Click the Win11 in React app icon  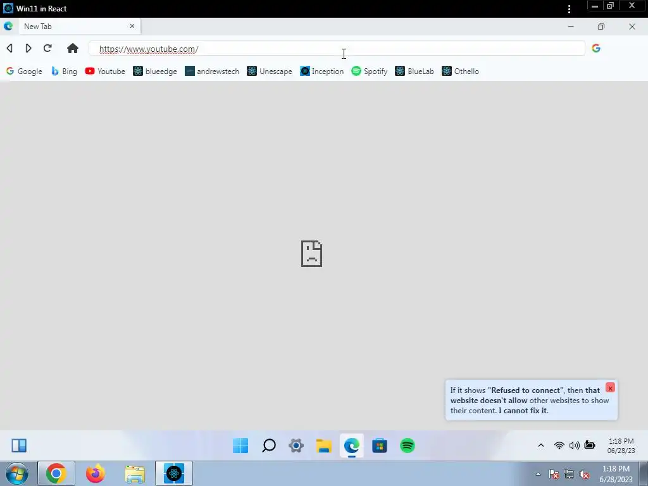(x=8, y=8)
